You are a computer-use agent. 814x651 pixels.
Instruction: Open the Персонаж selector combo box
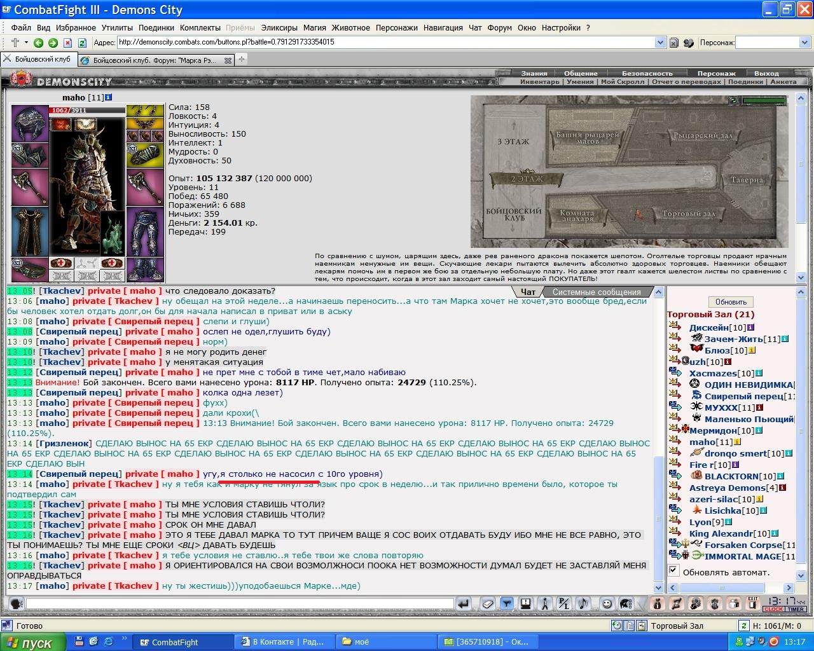(773, 43)
